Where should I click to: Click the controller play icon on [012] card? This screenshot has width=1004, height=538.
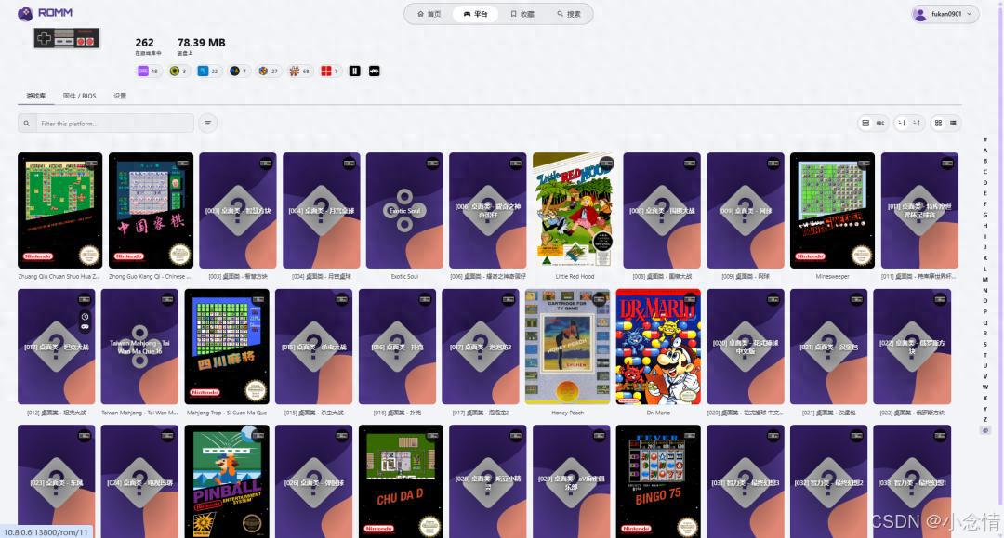(x=85, y=327)
